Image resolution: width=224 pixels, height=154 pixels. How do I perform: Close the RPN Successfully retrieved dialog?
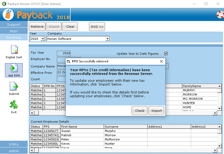(x=161, y=61)
